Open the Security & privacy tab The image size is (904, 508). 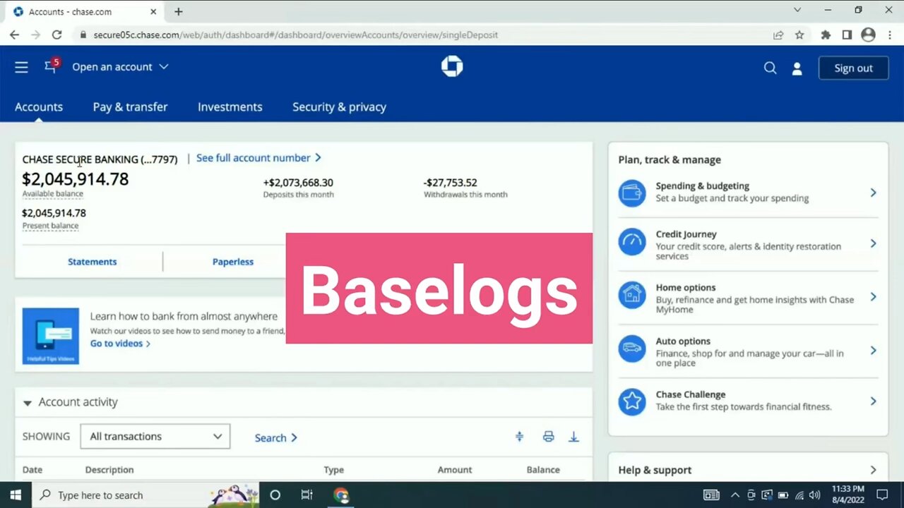tap(339, 107)
